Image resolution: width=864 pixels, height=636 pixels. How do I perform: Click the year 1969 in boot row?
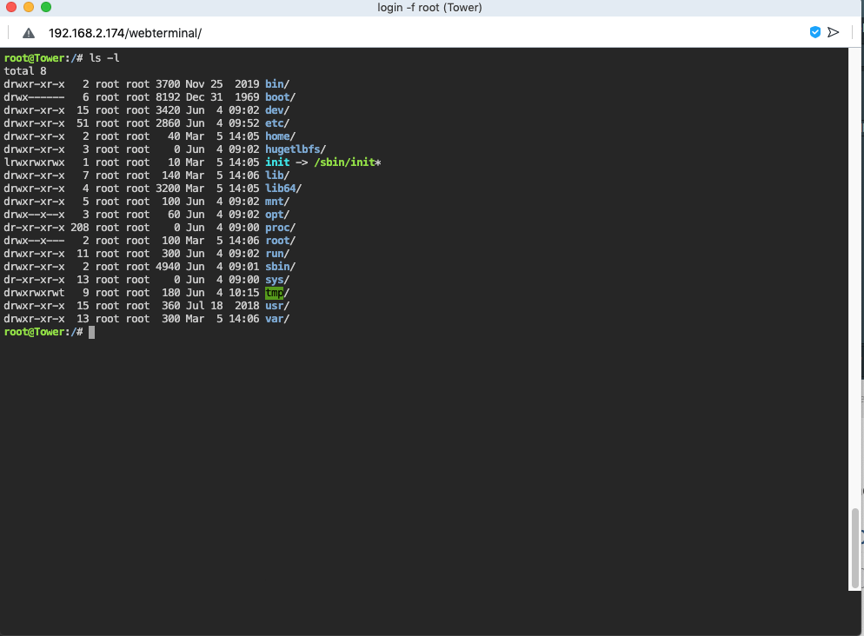click(247, 97)
